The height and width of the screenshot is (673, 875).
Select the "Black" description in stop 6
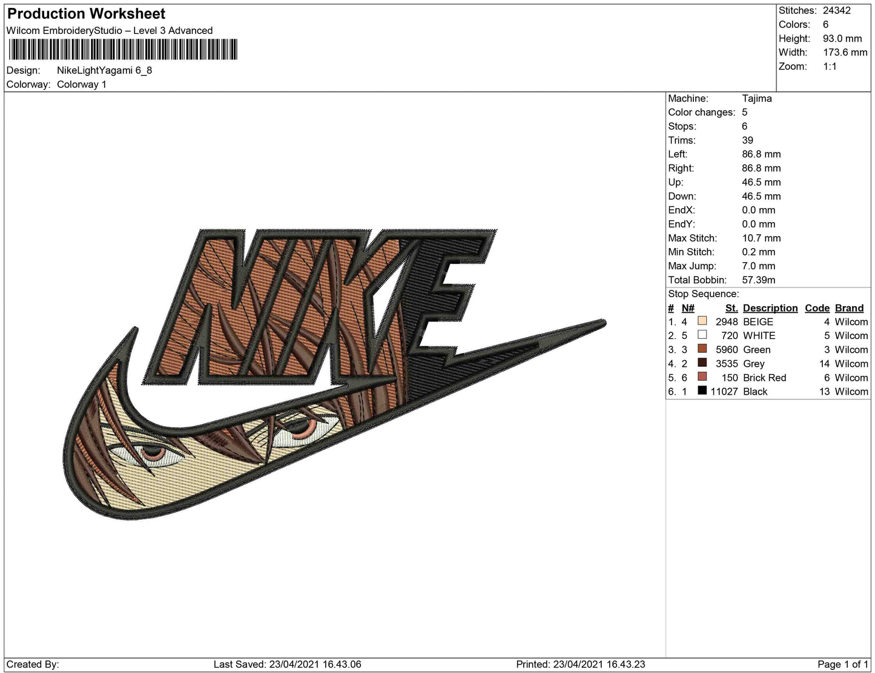tap(755, 391)
